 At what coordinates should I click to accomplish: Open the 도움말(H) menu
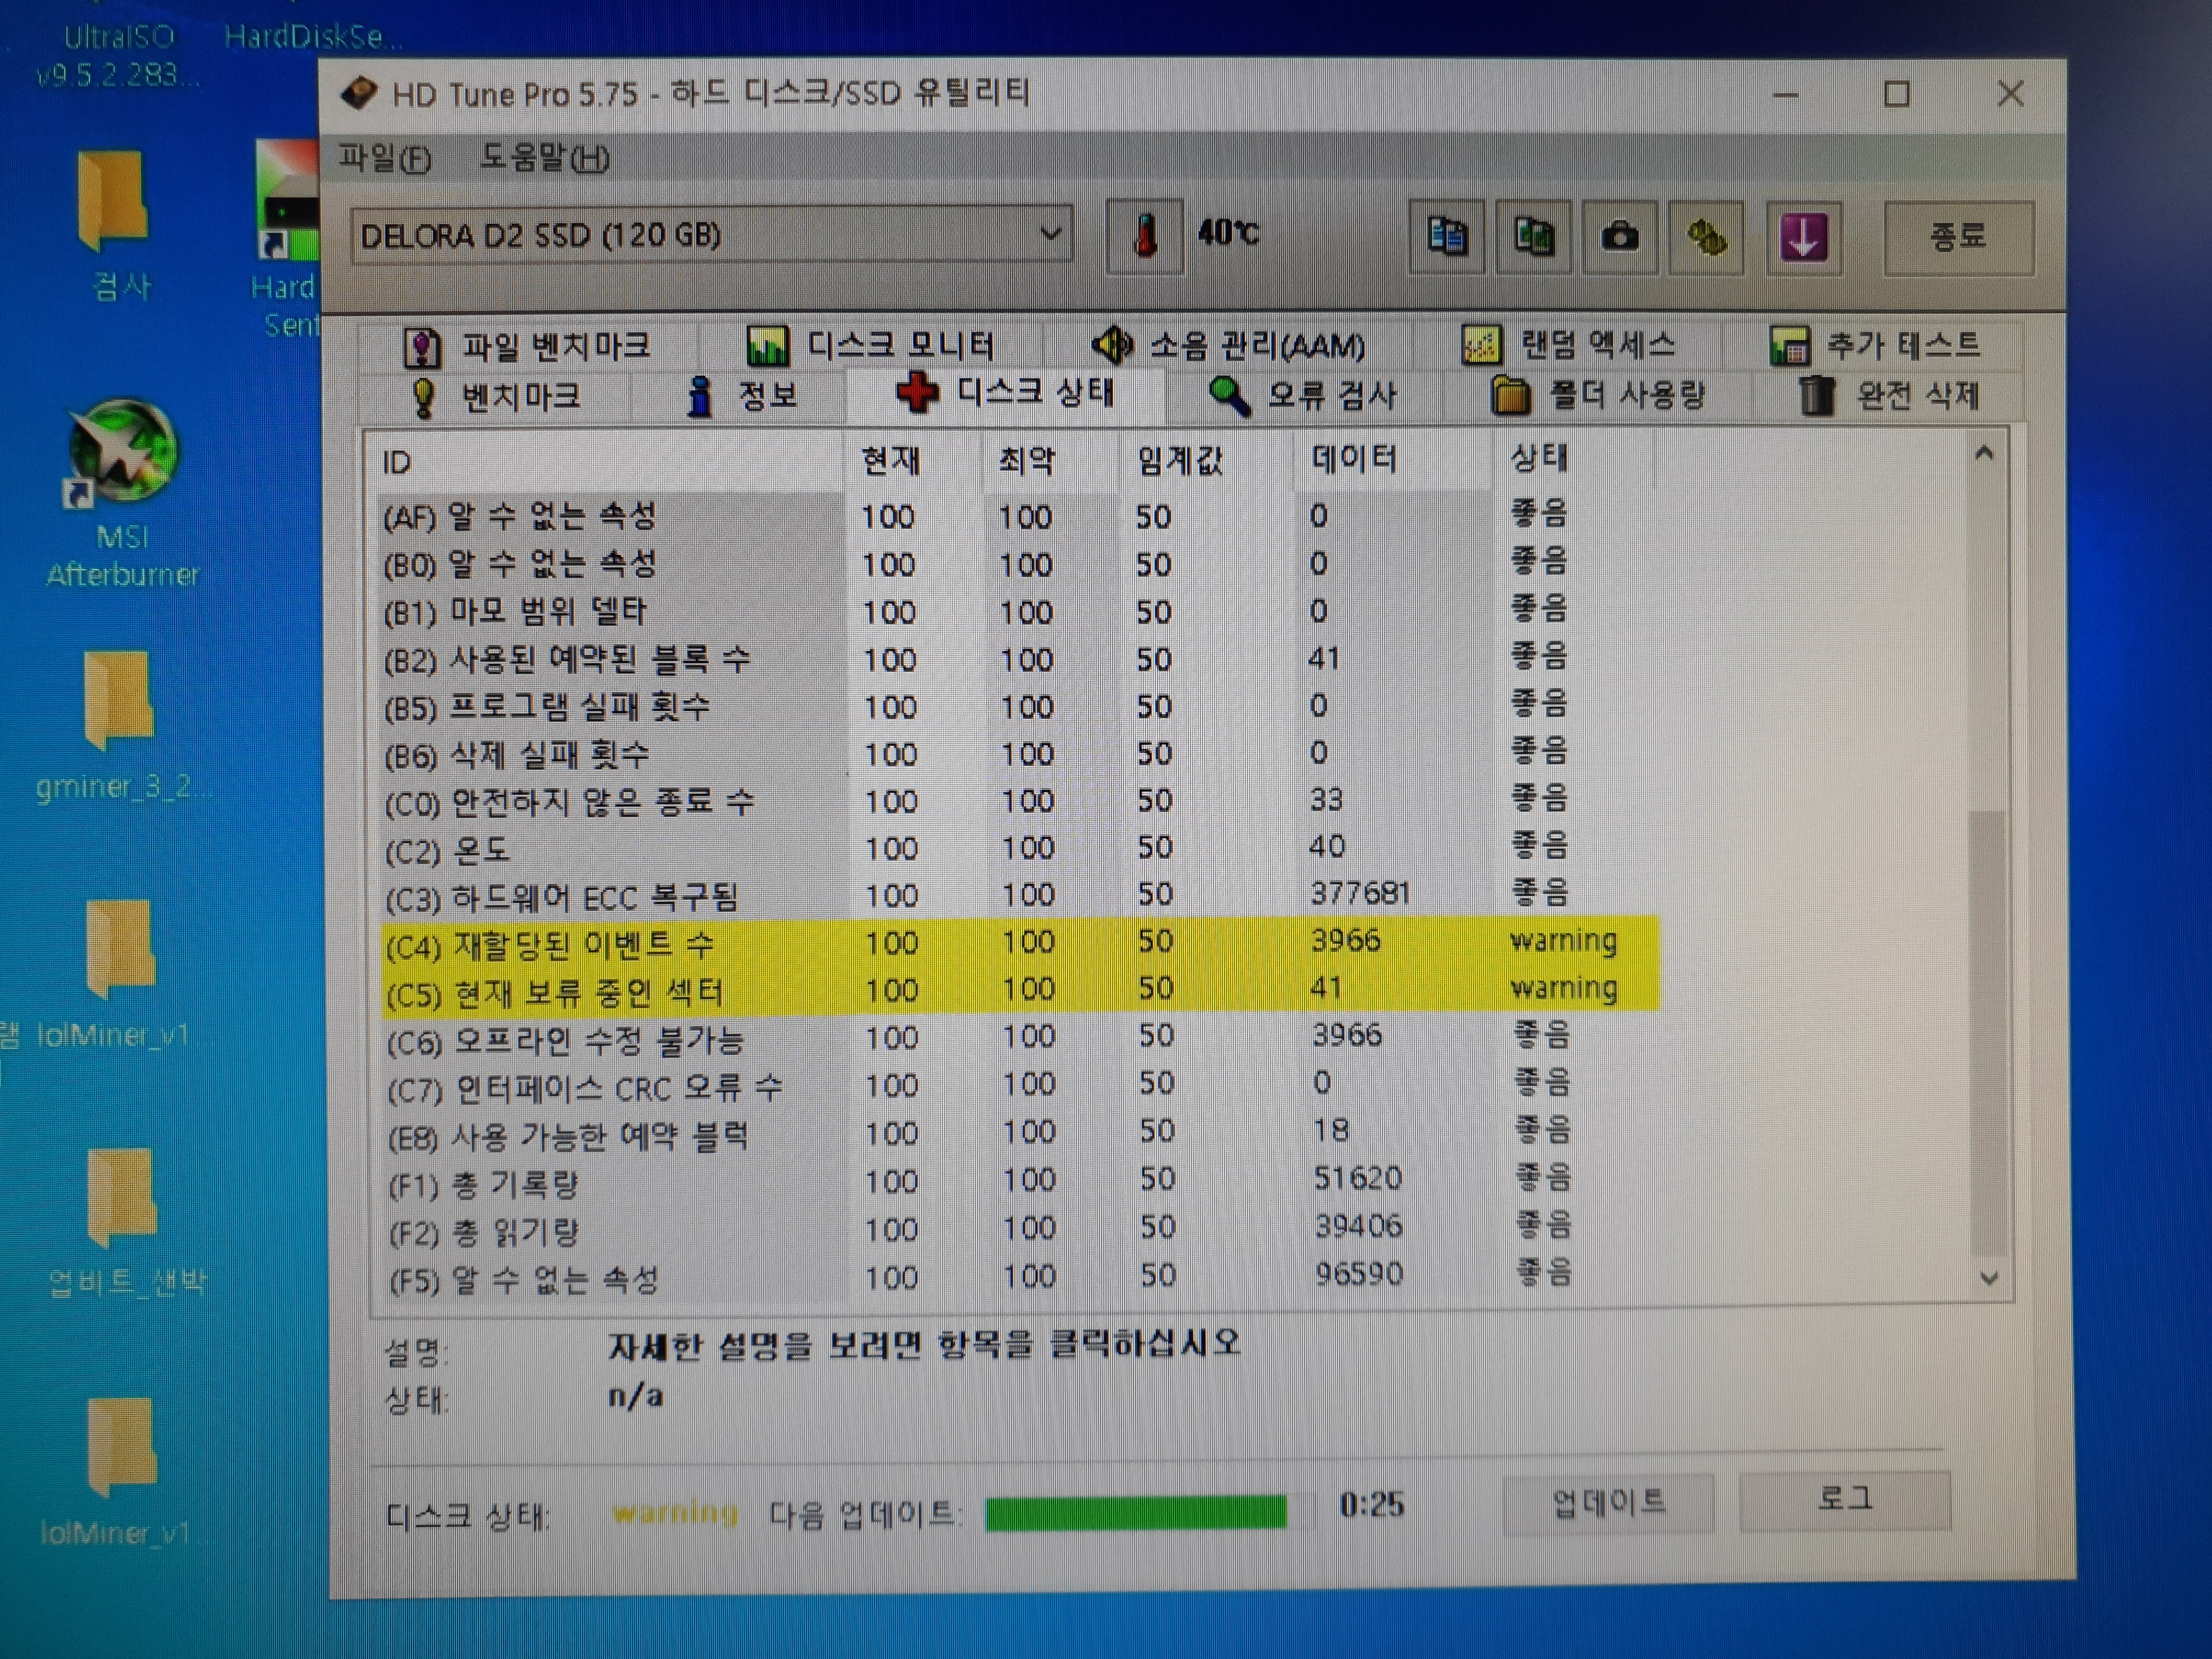(x=545, y=158)
